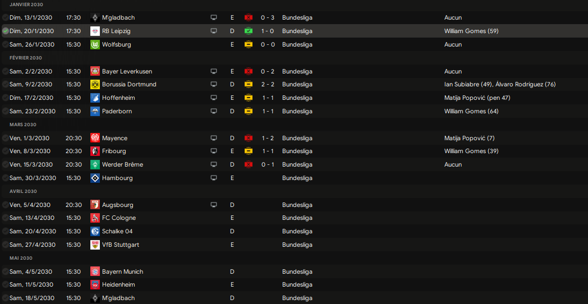Click the 20:30 time on Fribourg row
This screenshot has height=304, width=588.
pos(73,151)
